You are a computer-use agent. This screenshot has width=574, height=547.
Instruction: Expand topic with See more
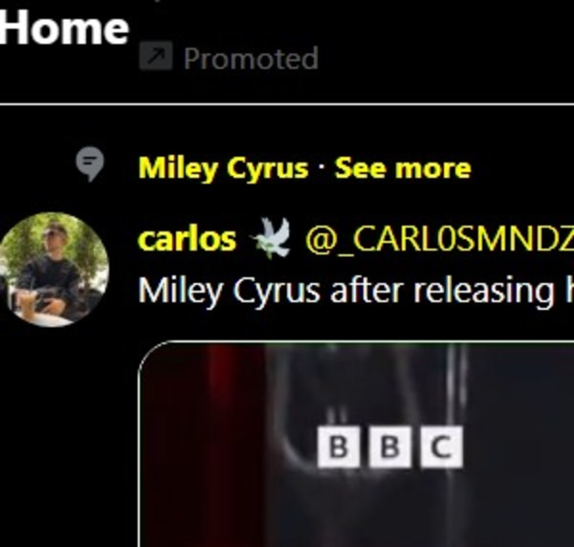403,168
